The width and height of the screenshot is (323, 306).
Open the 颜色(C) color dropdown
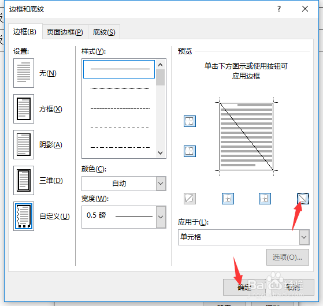[161, 184]
